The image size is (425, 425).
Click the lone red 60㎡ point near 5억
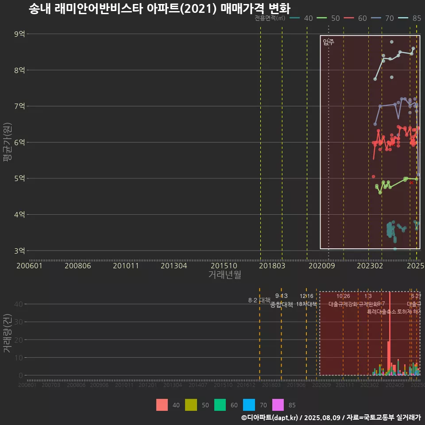[x=374, y=177]
